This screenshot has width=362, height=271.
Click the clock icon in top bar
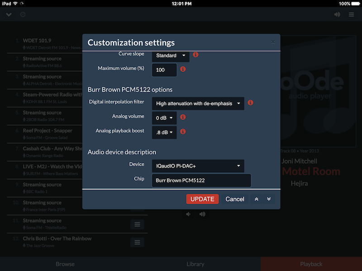[23, 14]
